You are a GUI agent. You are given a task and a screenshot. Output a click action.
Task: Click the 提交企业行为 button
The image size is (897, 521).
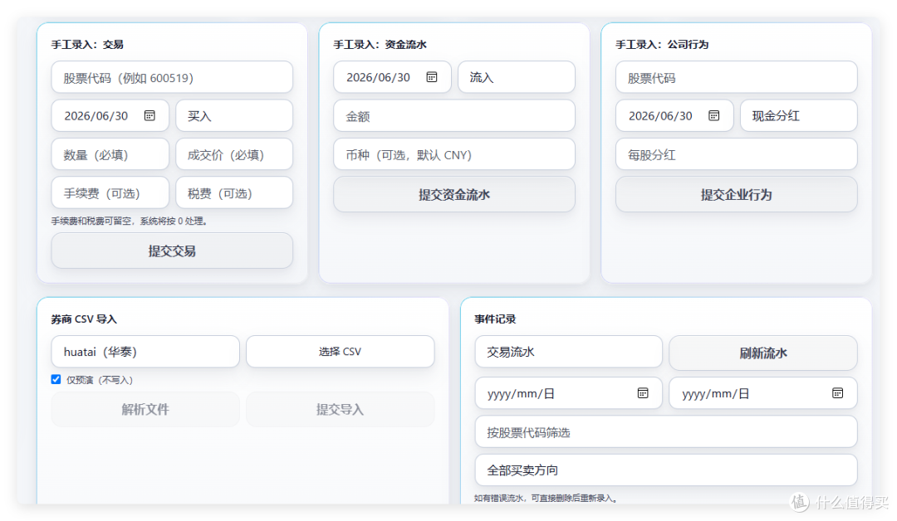click(x=736, y=195)
